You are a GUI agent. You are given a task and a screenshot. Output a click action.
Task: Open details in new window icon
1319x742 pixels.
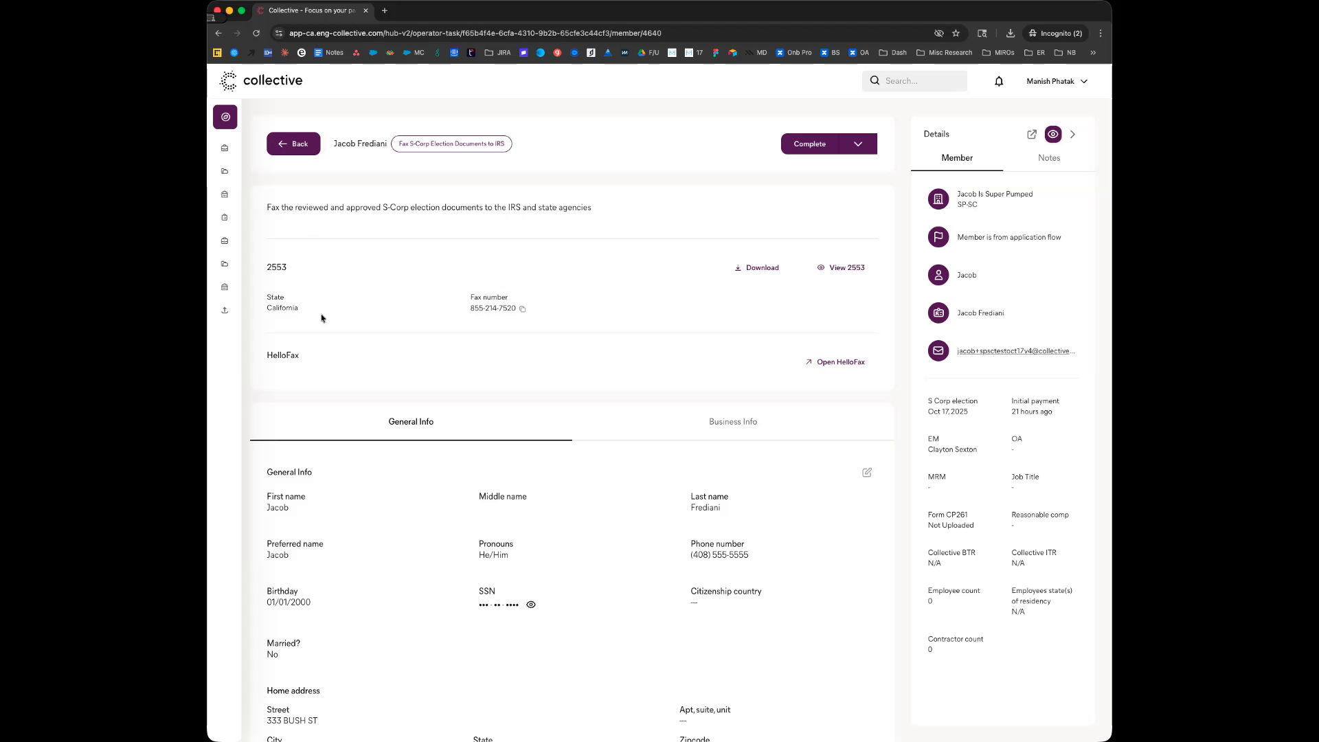pos(1031,135)
